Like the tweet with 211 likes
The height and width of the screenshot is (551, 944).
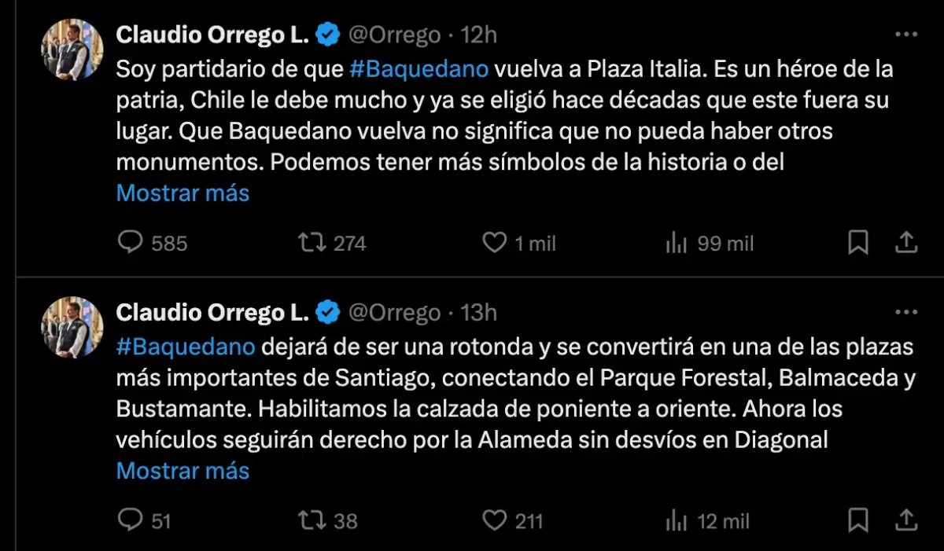coord(494,520)
